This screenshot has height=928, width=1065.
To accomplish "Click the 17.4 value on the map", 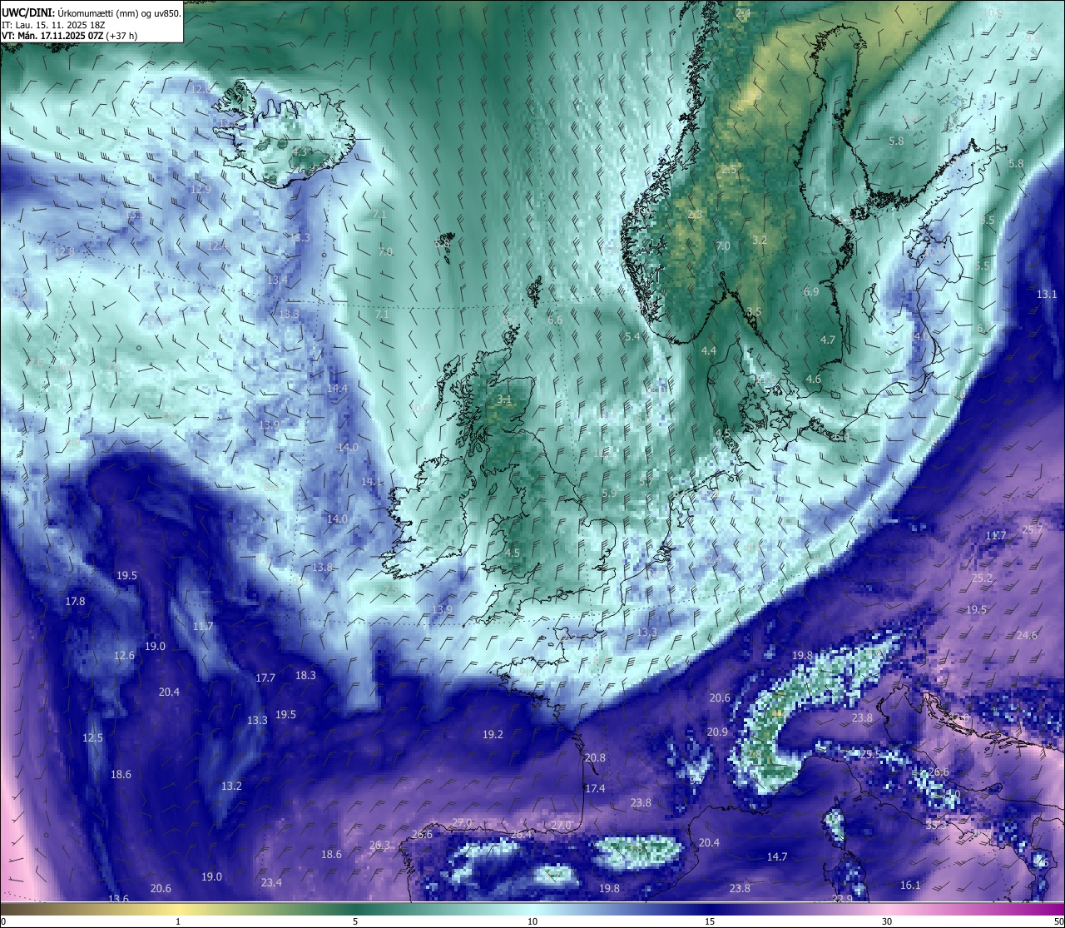I will pyautogui.click(x=595, y=788).
